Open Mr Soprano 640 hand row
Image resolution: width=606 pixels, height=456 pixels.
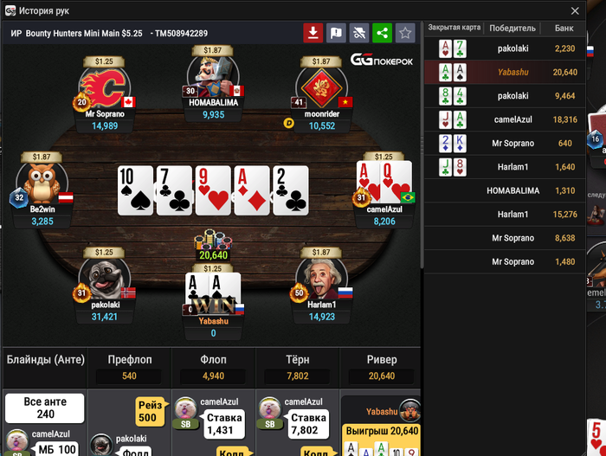click(505, 144)
